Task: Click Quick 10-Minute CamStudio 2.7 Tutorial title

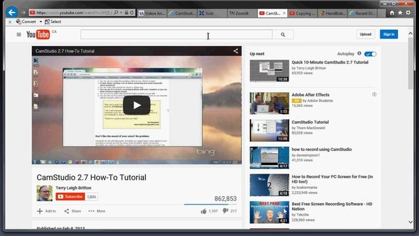Action: click(x=330, y=62)
